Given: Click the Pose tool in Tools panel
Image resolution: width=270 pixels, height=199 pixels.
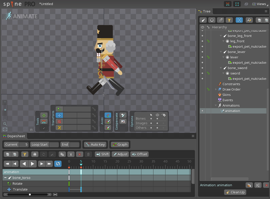Looking at the screenshot, I should 44,115.
